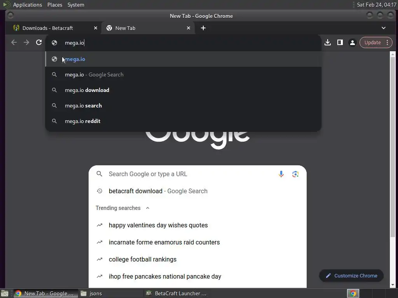Click the 'betacraft download' recent search
398x298 pixels.
197,191
